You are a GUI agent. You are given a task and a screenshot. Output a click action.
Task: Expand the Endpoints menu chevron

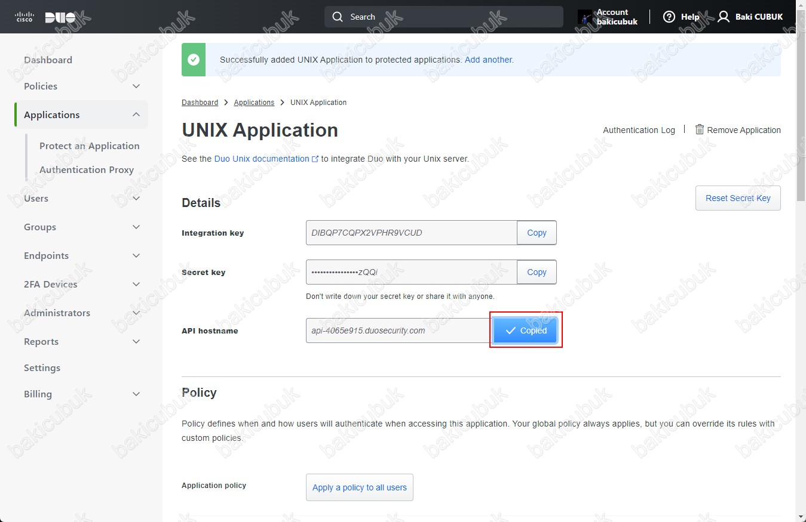coord(136,255)
